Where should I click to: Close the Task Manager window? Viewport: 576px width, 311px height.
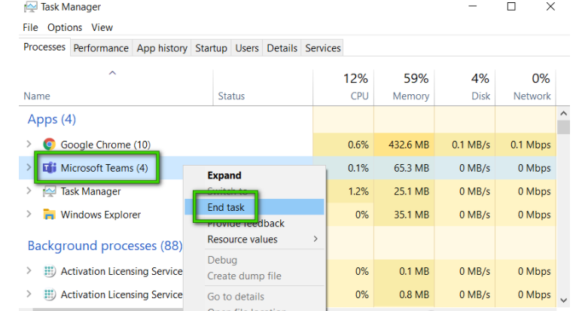click(x=550, y=6)
